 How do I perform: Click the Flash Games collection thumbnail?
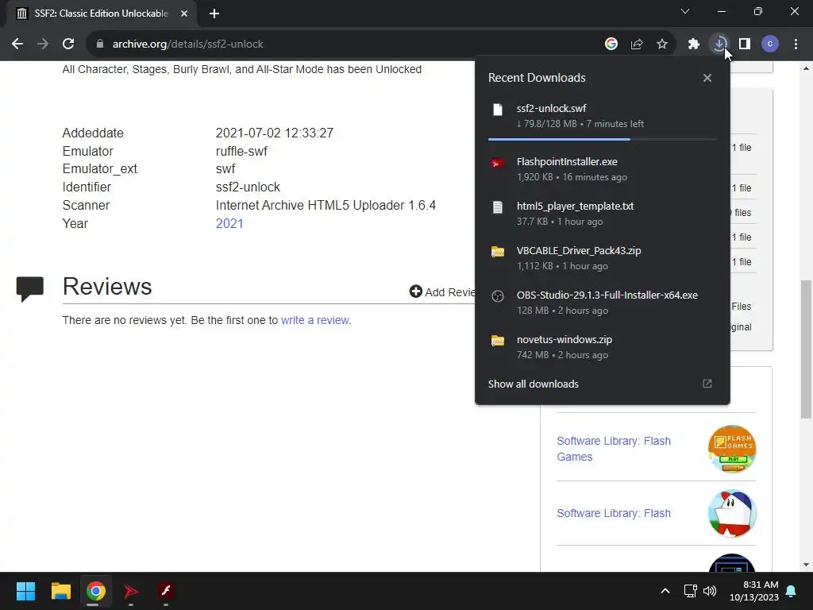(731, 449)
